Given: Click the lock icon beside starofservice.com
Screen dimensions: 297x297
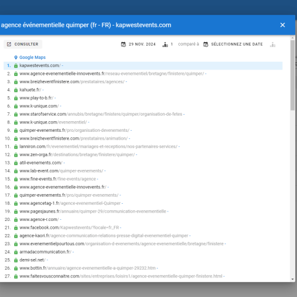Looking at the screenshot, I should [x=16, y=115].
